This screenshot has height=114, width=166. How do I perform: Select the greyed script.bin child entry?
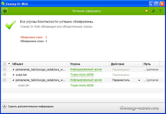coord(24,85)
